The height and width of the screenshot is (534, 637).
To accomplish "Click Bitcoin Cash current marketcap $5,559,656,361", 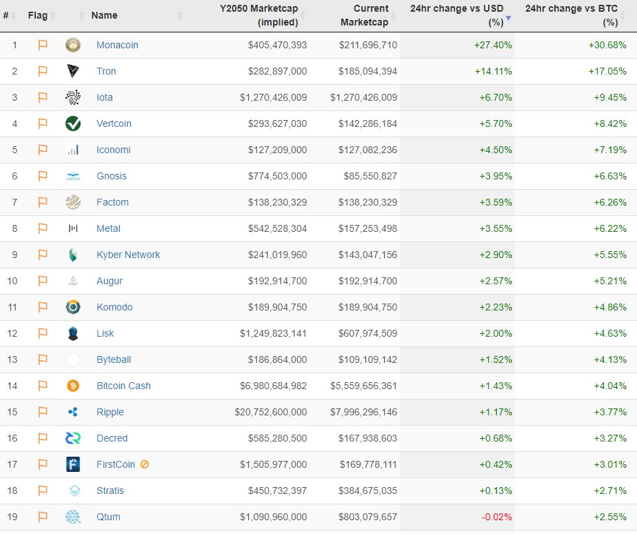I will point(363,386).
